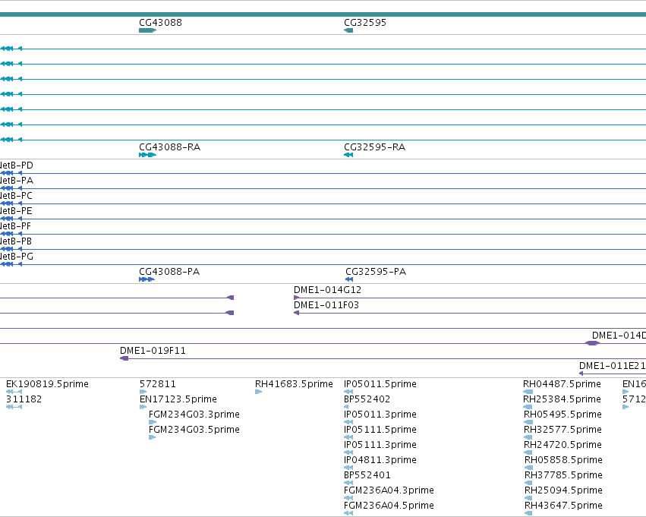Select the IP05011.3prime label

380,415
